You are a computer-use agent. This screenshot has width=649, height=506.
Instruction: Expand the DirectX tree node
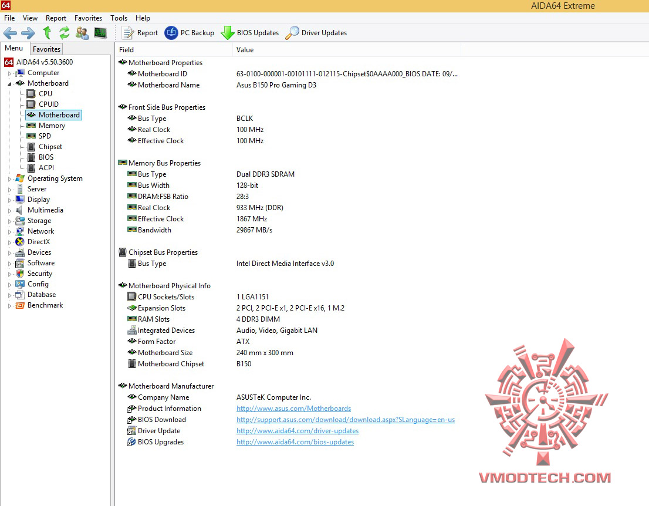click(x=9, y=242)
